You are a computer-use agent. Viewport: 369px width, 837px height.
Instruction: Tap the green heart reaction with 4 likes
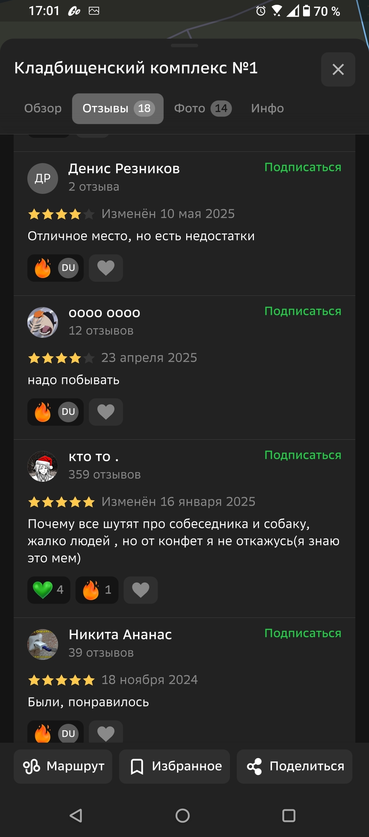click(x=49, y=590)
